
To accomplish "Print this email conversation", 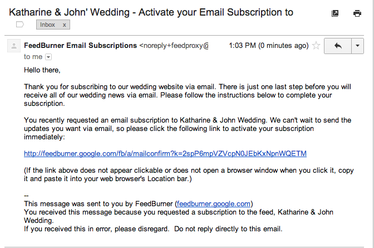I will tap(357, 13).
